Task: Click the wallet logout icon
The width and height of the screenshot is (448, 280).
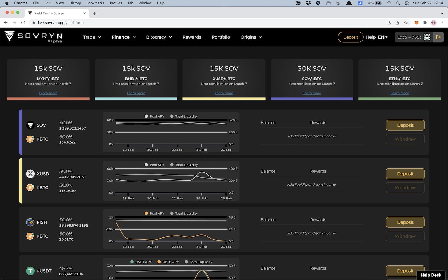Action: (438, 37)
